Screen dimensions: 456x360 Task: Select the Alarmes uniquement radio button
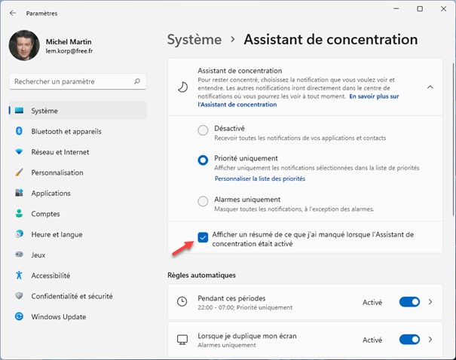pyautogui.click(x=203, y=201)
